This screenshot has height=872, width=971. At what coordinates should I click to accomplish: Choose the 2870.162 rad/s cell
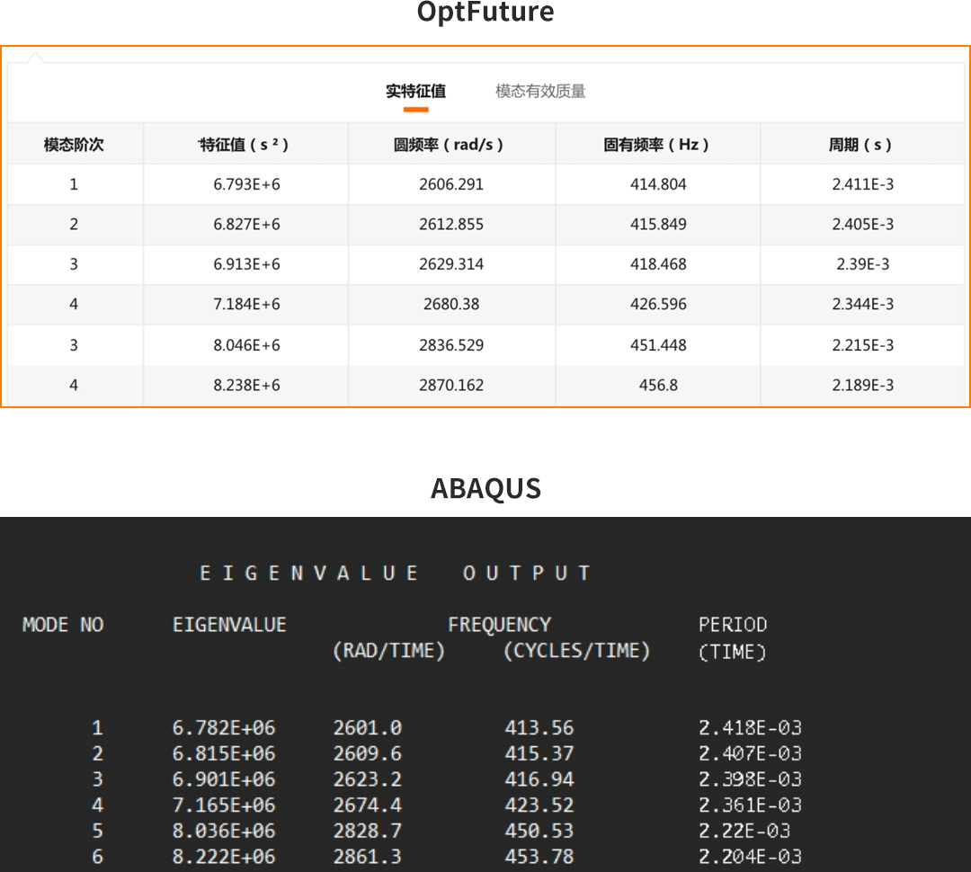(x=451, y=386)
